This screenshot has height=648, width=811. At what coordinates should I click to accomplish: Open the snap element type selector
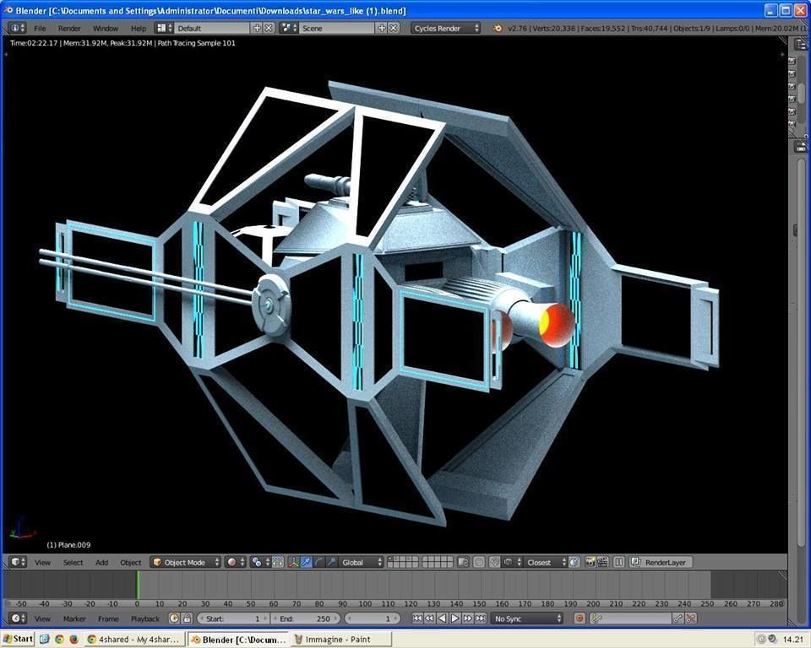[x=512, y=562]
